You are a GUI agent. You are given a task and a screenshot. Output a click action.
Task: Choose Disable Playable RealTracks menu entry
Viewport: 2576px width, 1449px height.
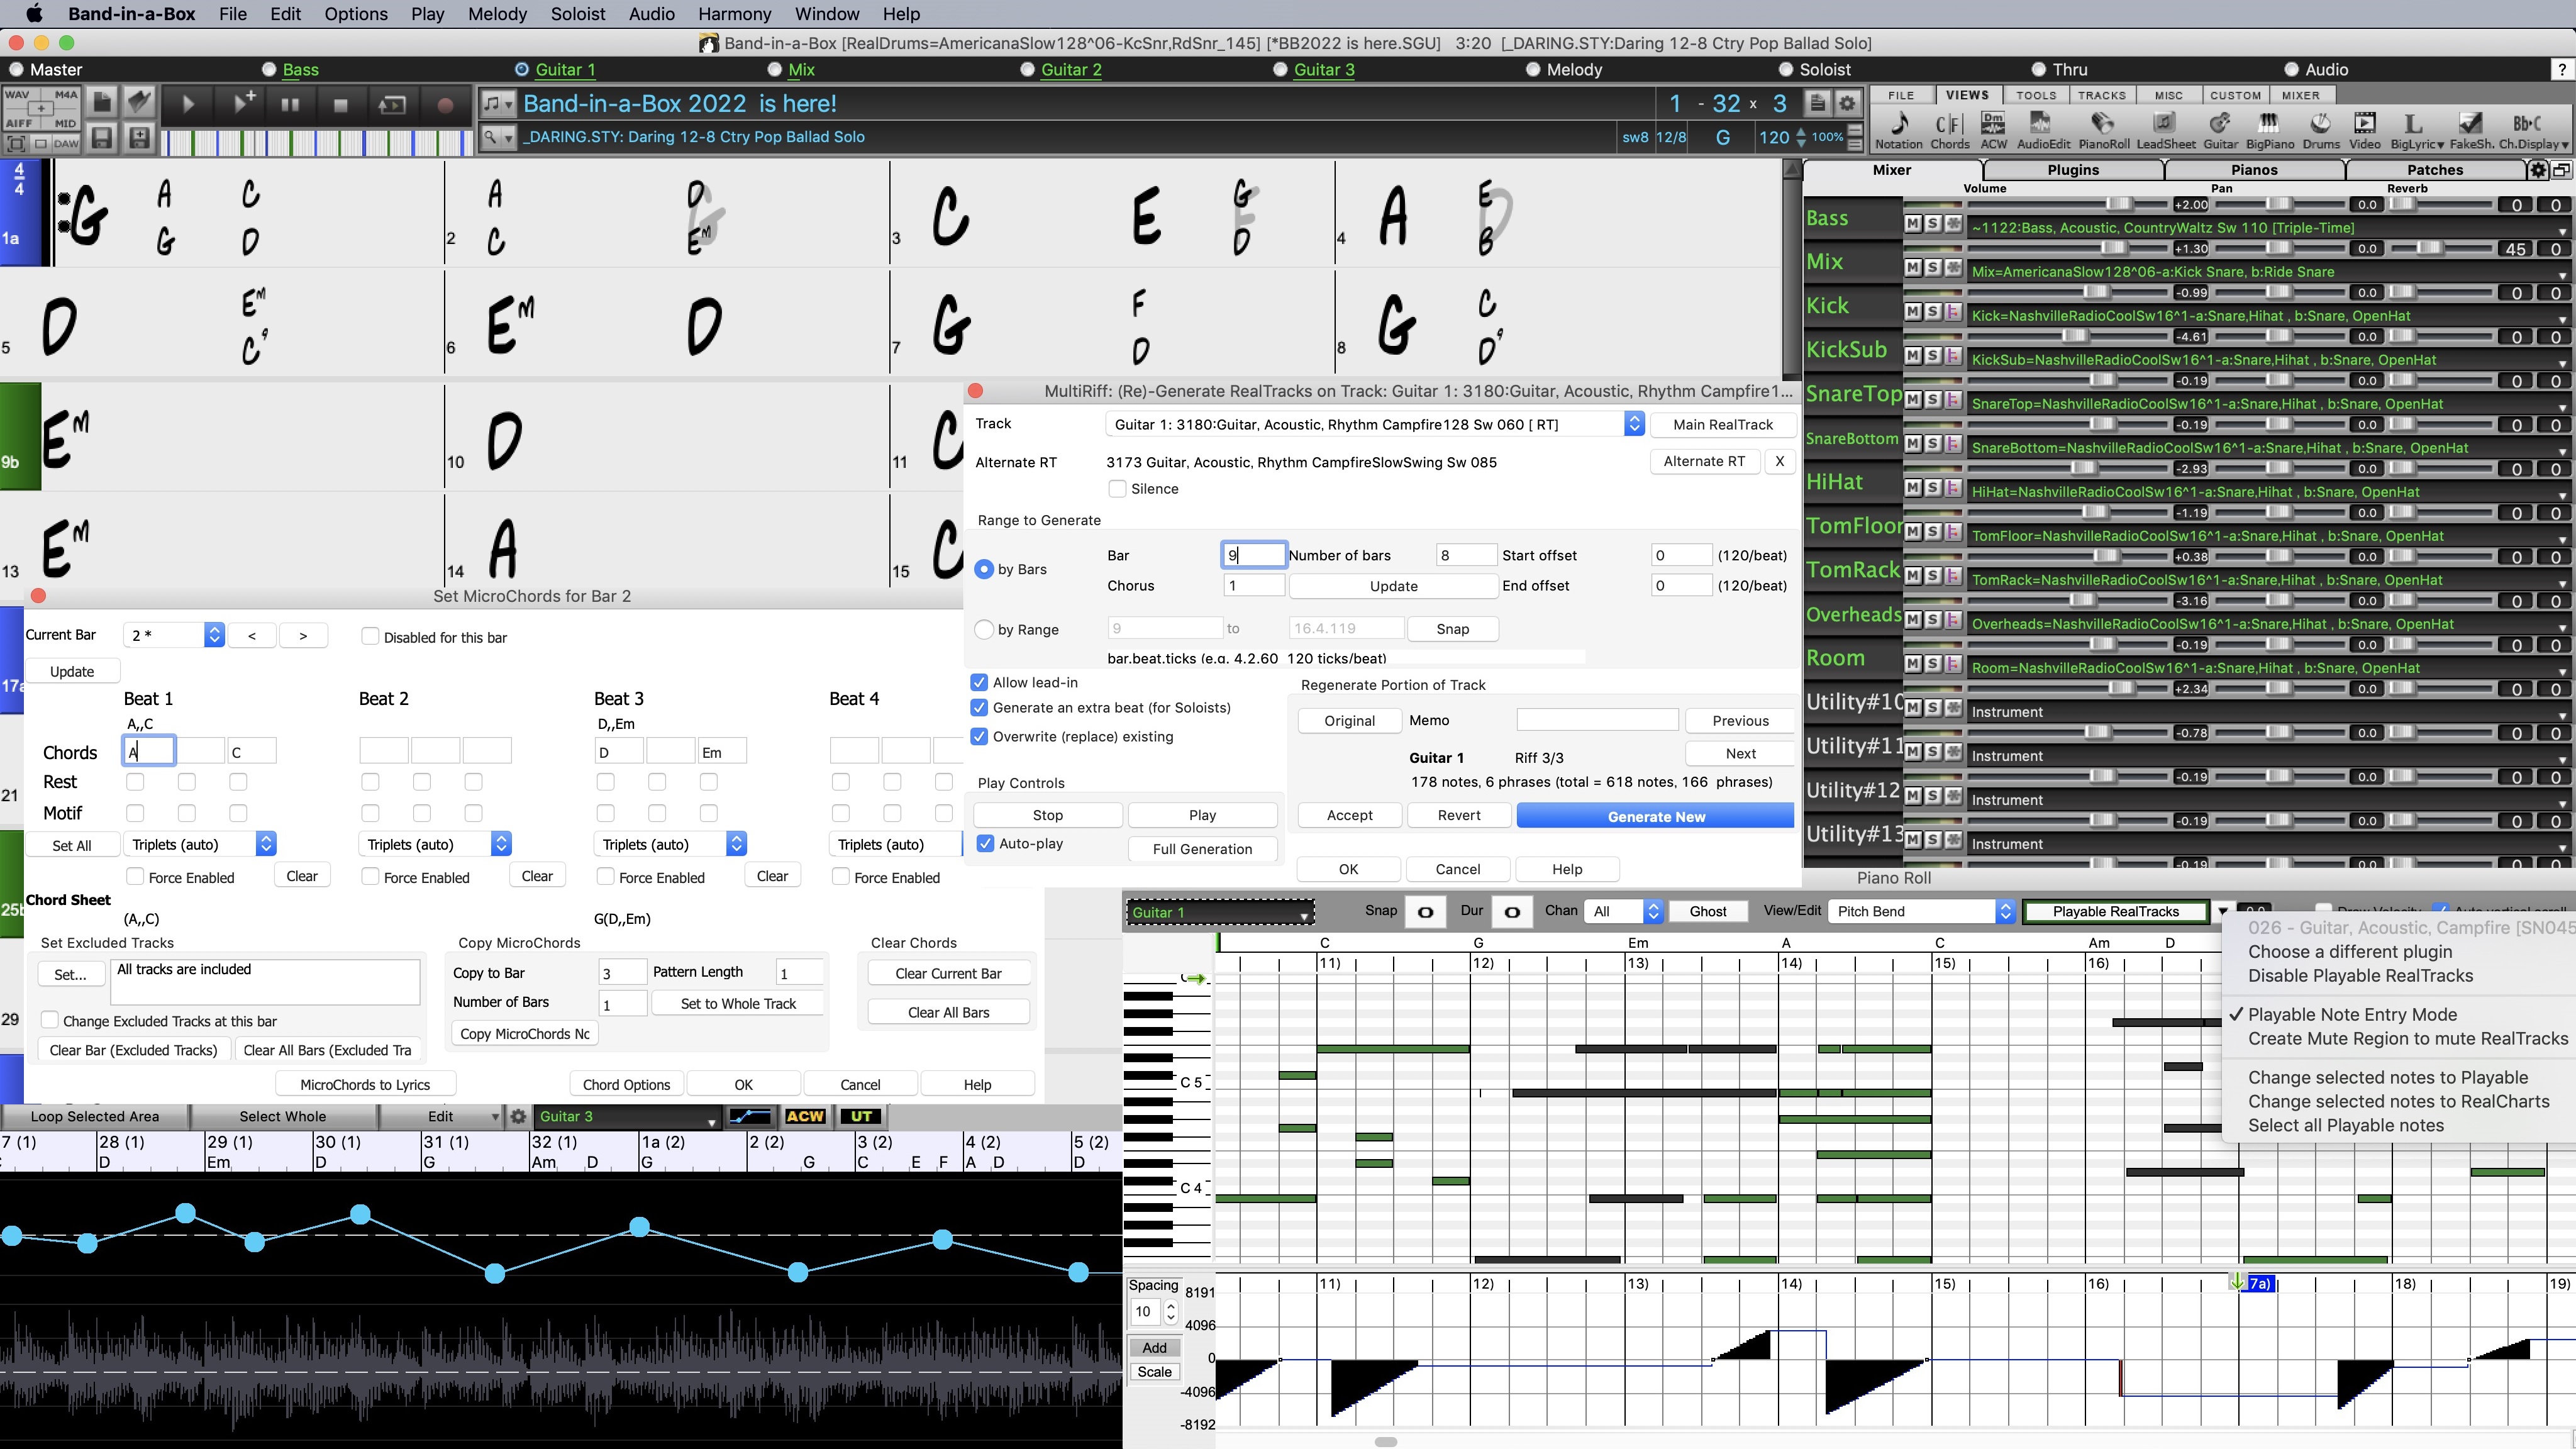tap(2360, 975)
